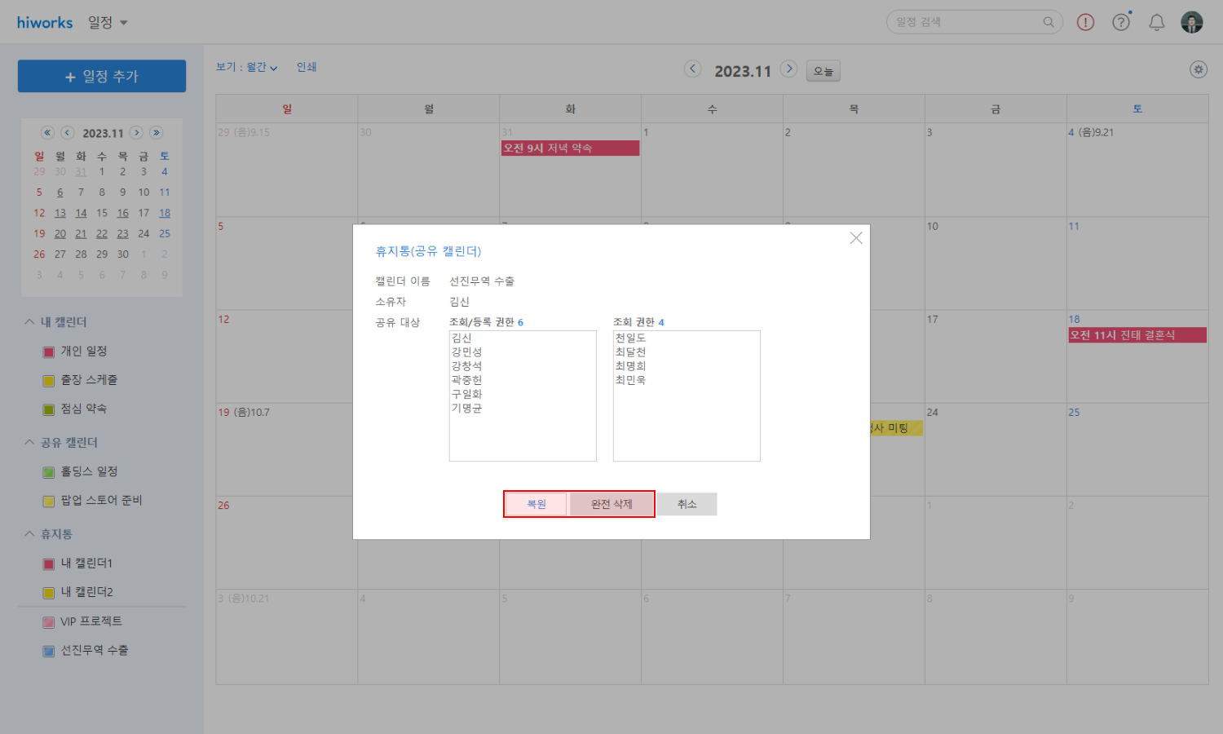The width and height of the screenshot is (1223, 734).
Task: Click the 완전 삭제 button
Action: 611,505
